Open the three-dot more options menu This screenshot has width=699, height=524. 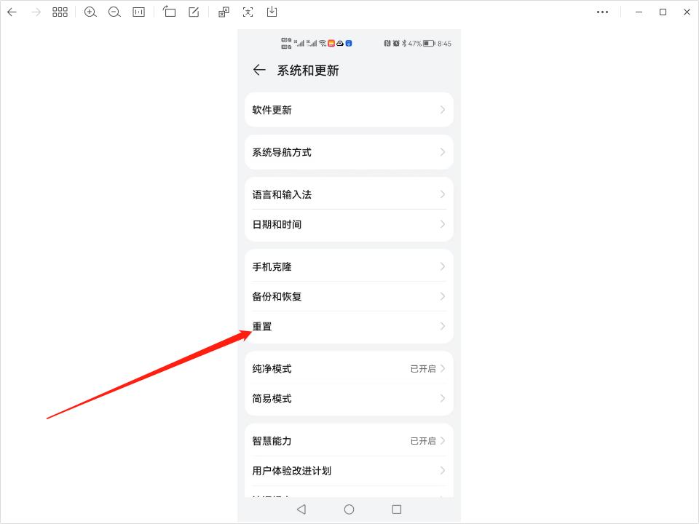point(602,12)
